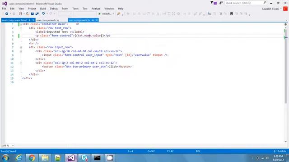Collapse the col-lg-10 div on line 8
The width and height of the screenshot is (289, 162).
point(21,51)
